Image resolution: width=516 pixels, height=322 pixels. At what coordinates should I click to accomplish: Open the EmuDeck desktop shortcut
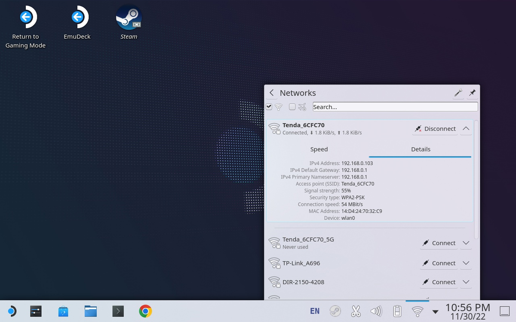click(77, 23)
